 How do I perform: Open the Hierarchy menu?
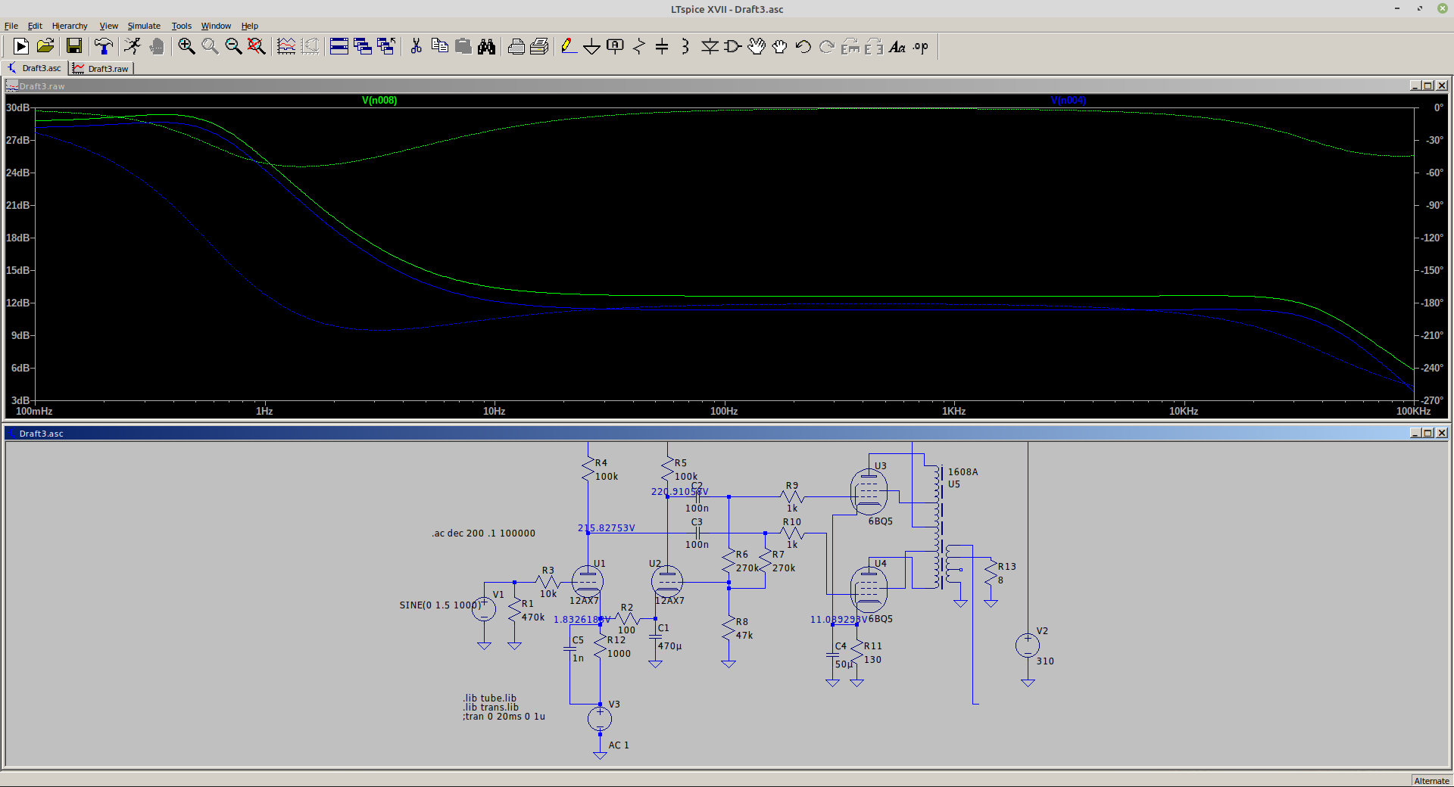70,26
